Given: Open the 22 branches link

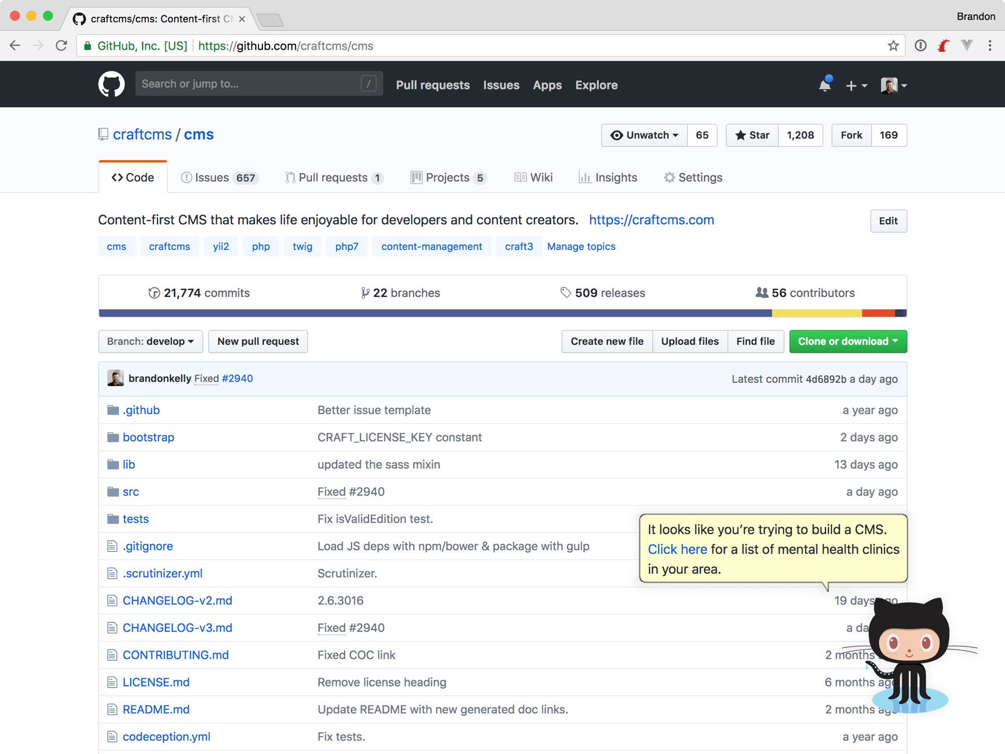Looking at the screenshot, I should point(400,293).
